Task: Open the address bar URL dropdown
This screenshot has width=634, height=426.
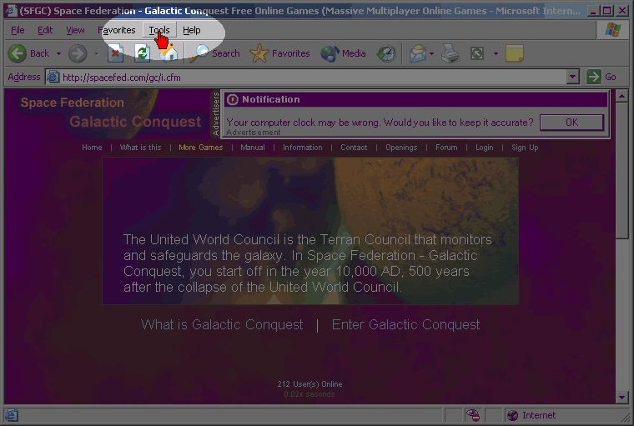Action: (x=572, y=77)
